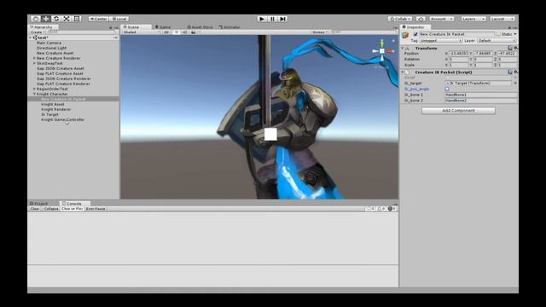
Task: Select the Hand tool in toolbar
Action: (35, 19)
